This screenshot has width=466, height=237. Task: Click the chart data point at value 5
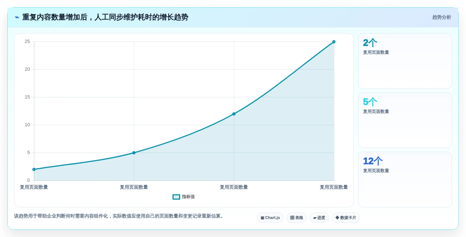pos(134,153)
